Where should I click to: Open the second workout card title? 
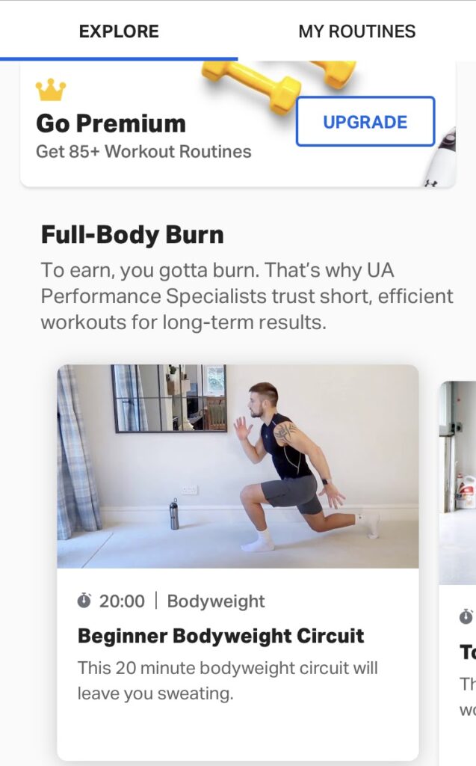468,652
